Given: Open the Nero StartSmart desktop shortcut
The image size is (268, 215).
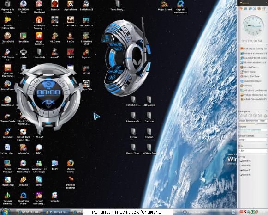Looking at the screenshot, I should pos(39,7).
